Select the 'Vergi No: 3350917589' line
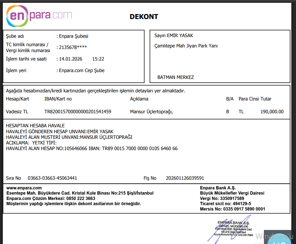 pyautogui.click(x=222, y=198)
